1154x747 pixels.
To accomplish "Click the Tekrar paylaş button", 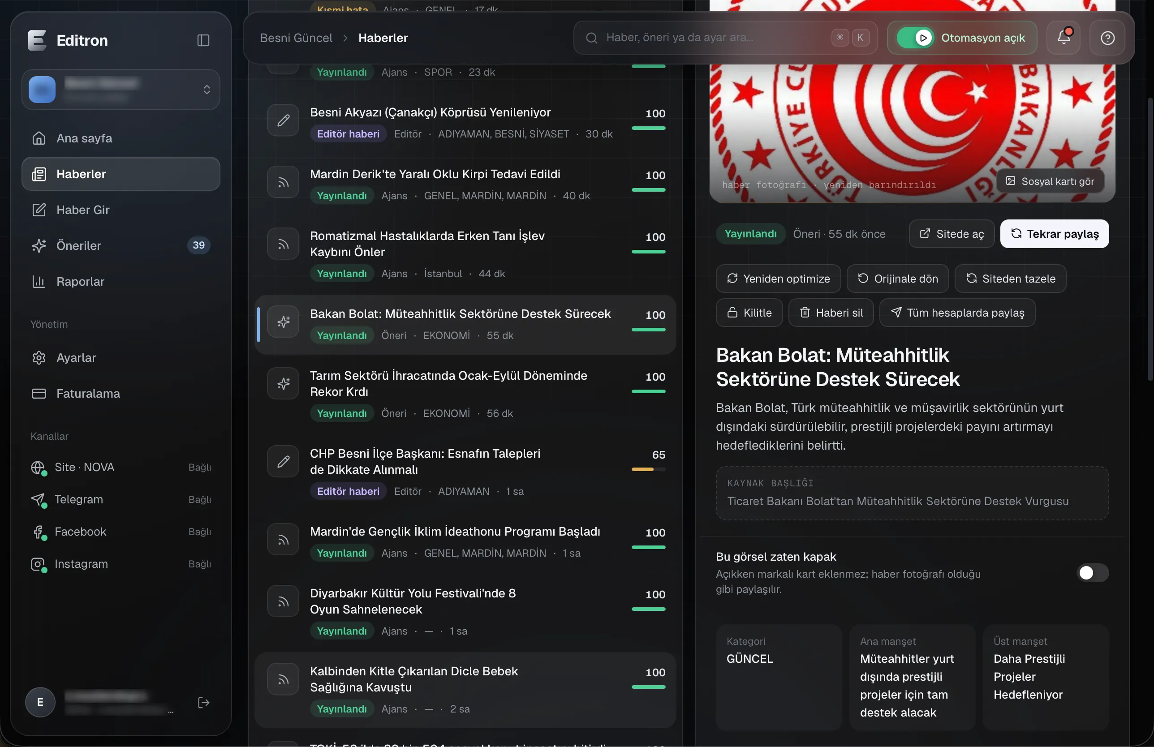I will pyautogui.click(x=1054, y=234).
